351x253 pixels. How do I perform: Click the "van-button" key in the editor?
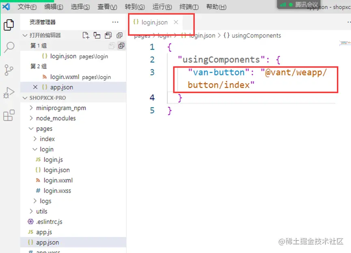pos(219,72)
